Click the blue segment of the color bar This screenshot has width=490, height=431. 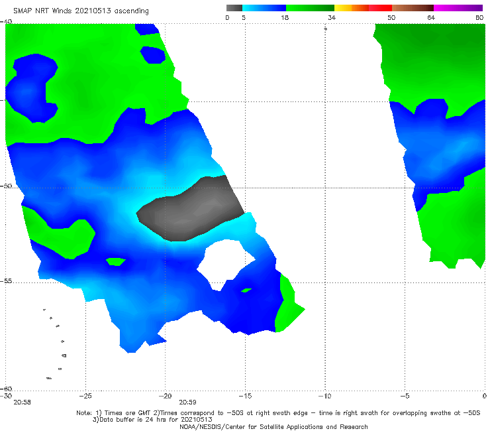coord(264,8)
